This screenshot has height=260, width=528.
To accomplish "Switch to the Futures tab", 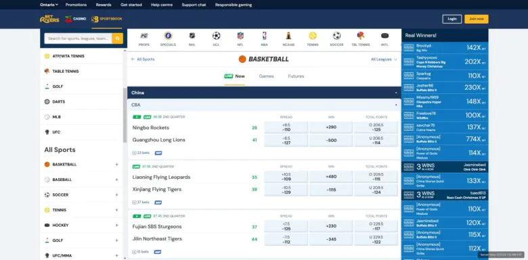I will point(296,76).
